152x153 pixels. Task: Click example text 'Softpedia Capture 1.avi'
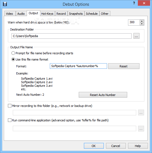(37, 79)
